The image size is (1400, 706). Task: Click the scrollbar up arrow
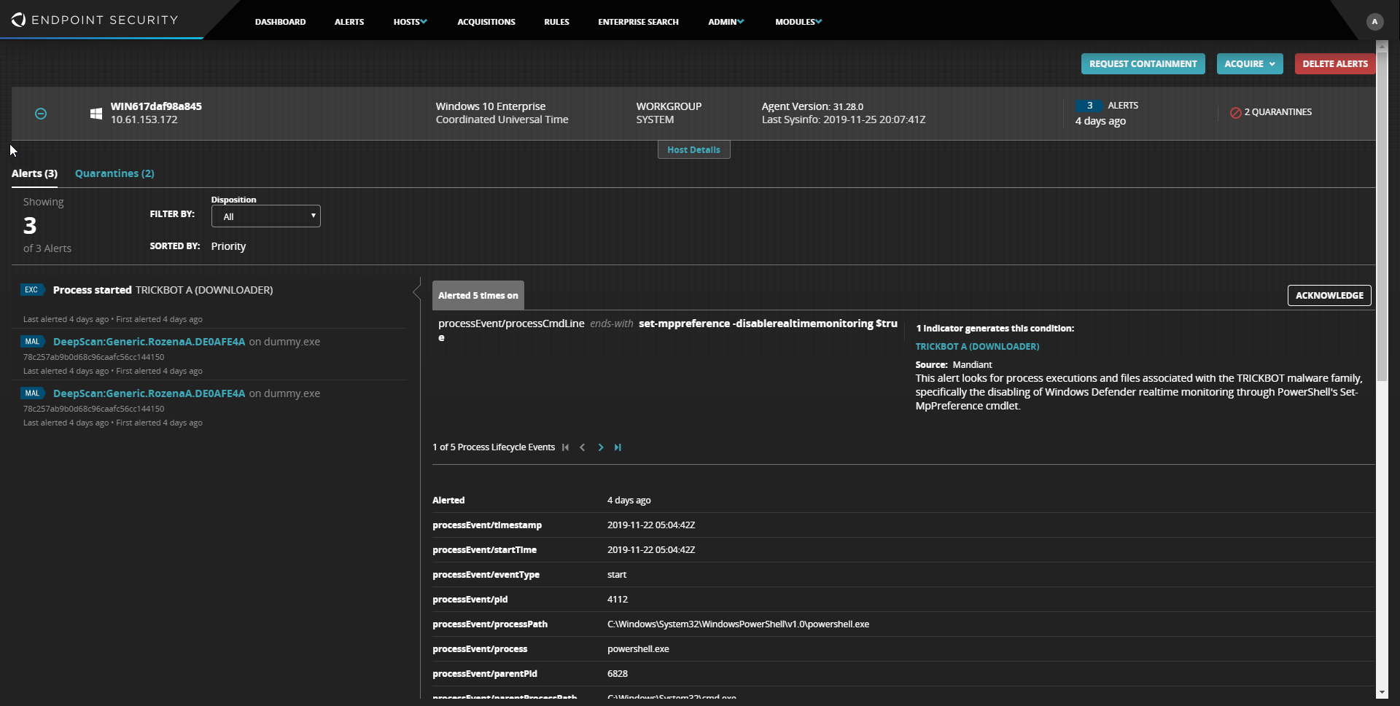1382,45
